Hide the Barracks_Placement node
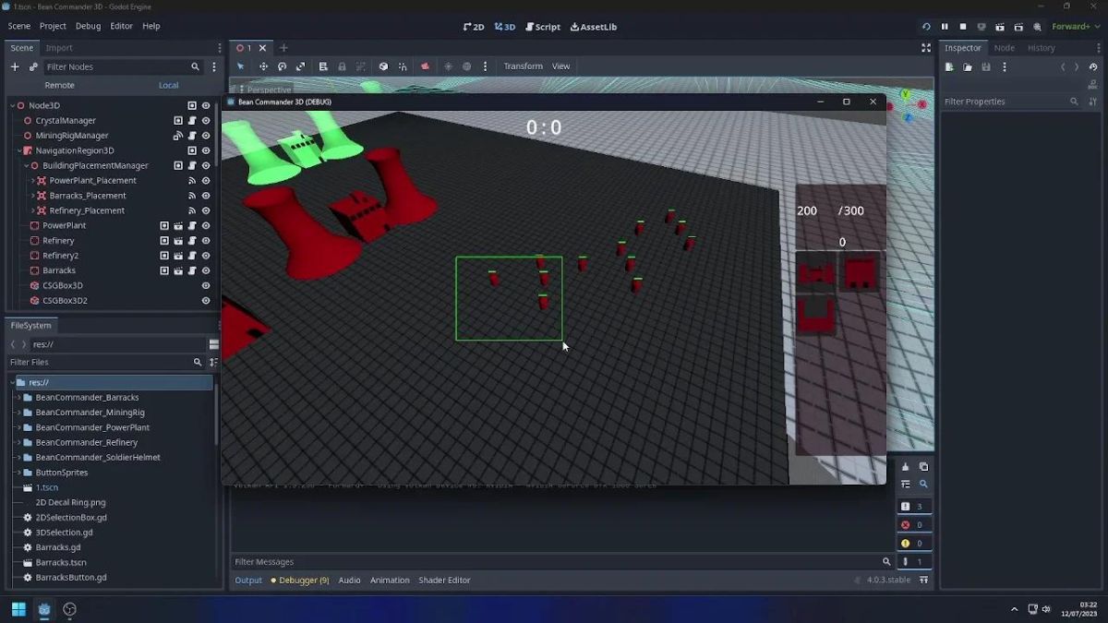 tap(206, 196)
